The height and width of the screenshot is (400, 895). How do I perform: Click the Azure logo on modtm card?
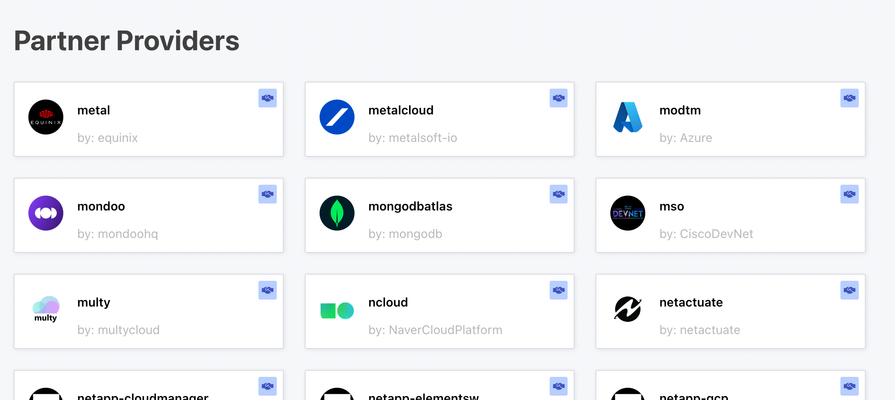pyautogui.click(x=628, y=117)
